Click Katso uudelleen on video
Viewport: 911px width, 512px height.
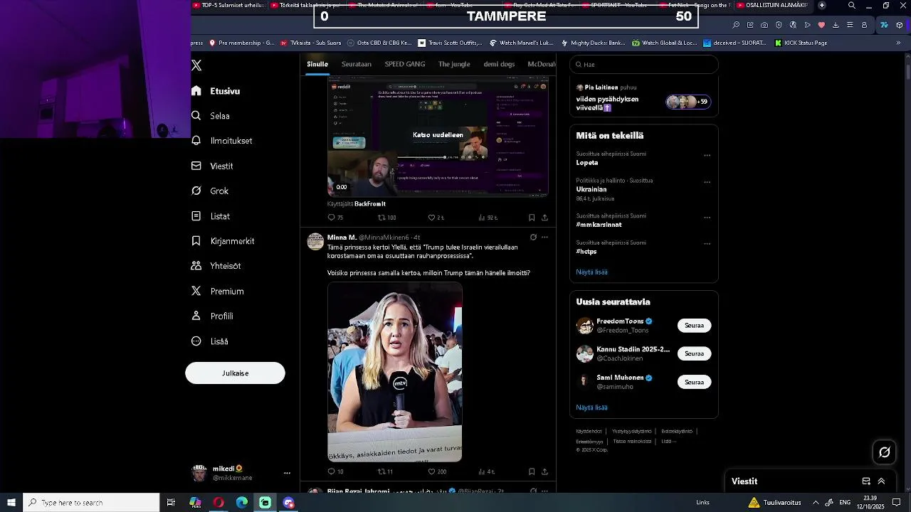438,134
